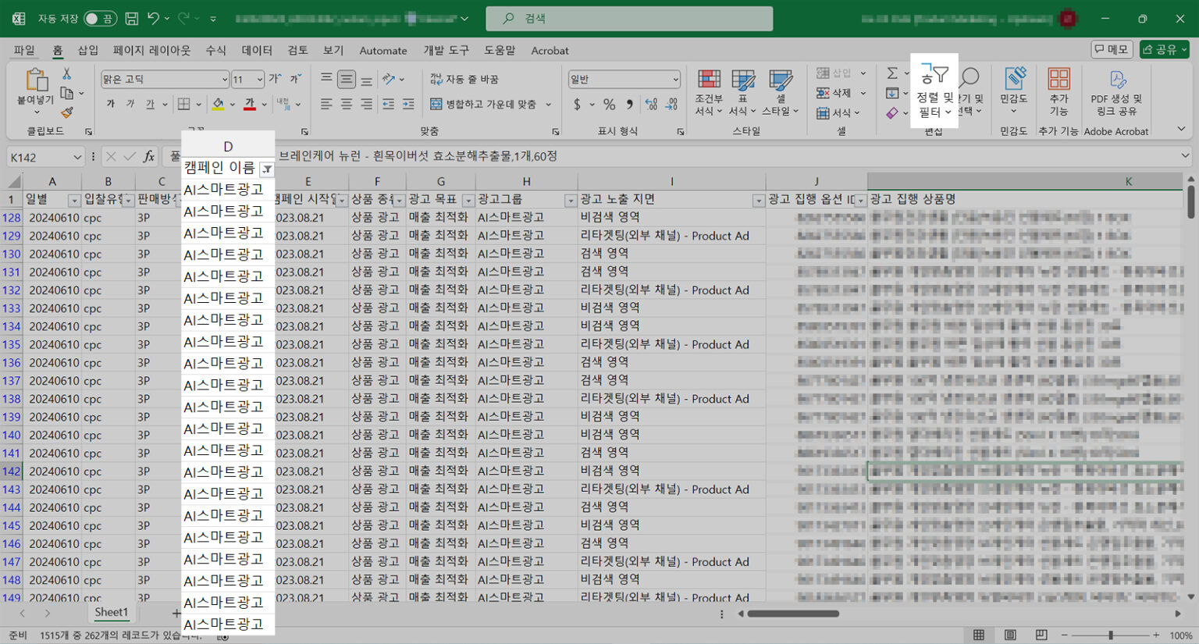Screen dimensions: 1199x644
Task: Align text to top of cell
Action: [x=326, y=79]
